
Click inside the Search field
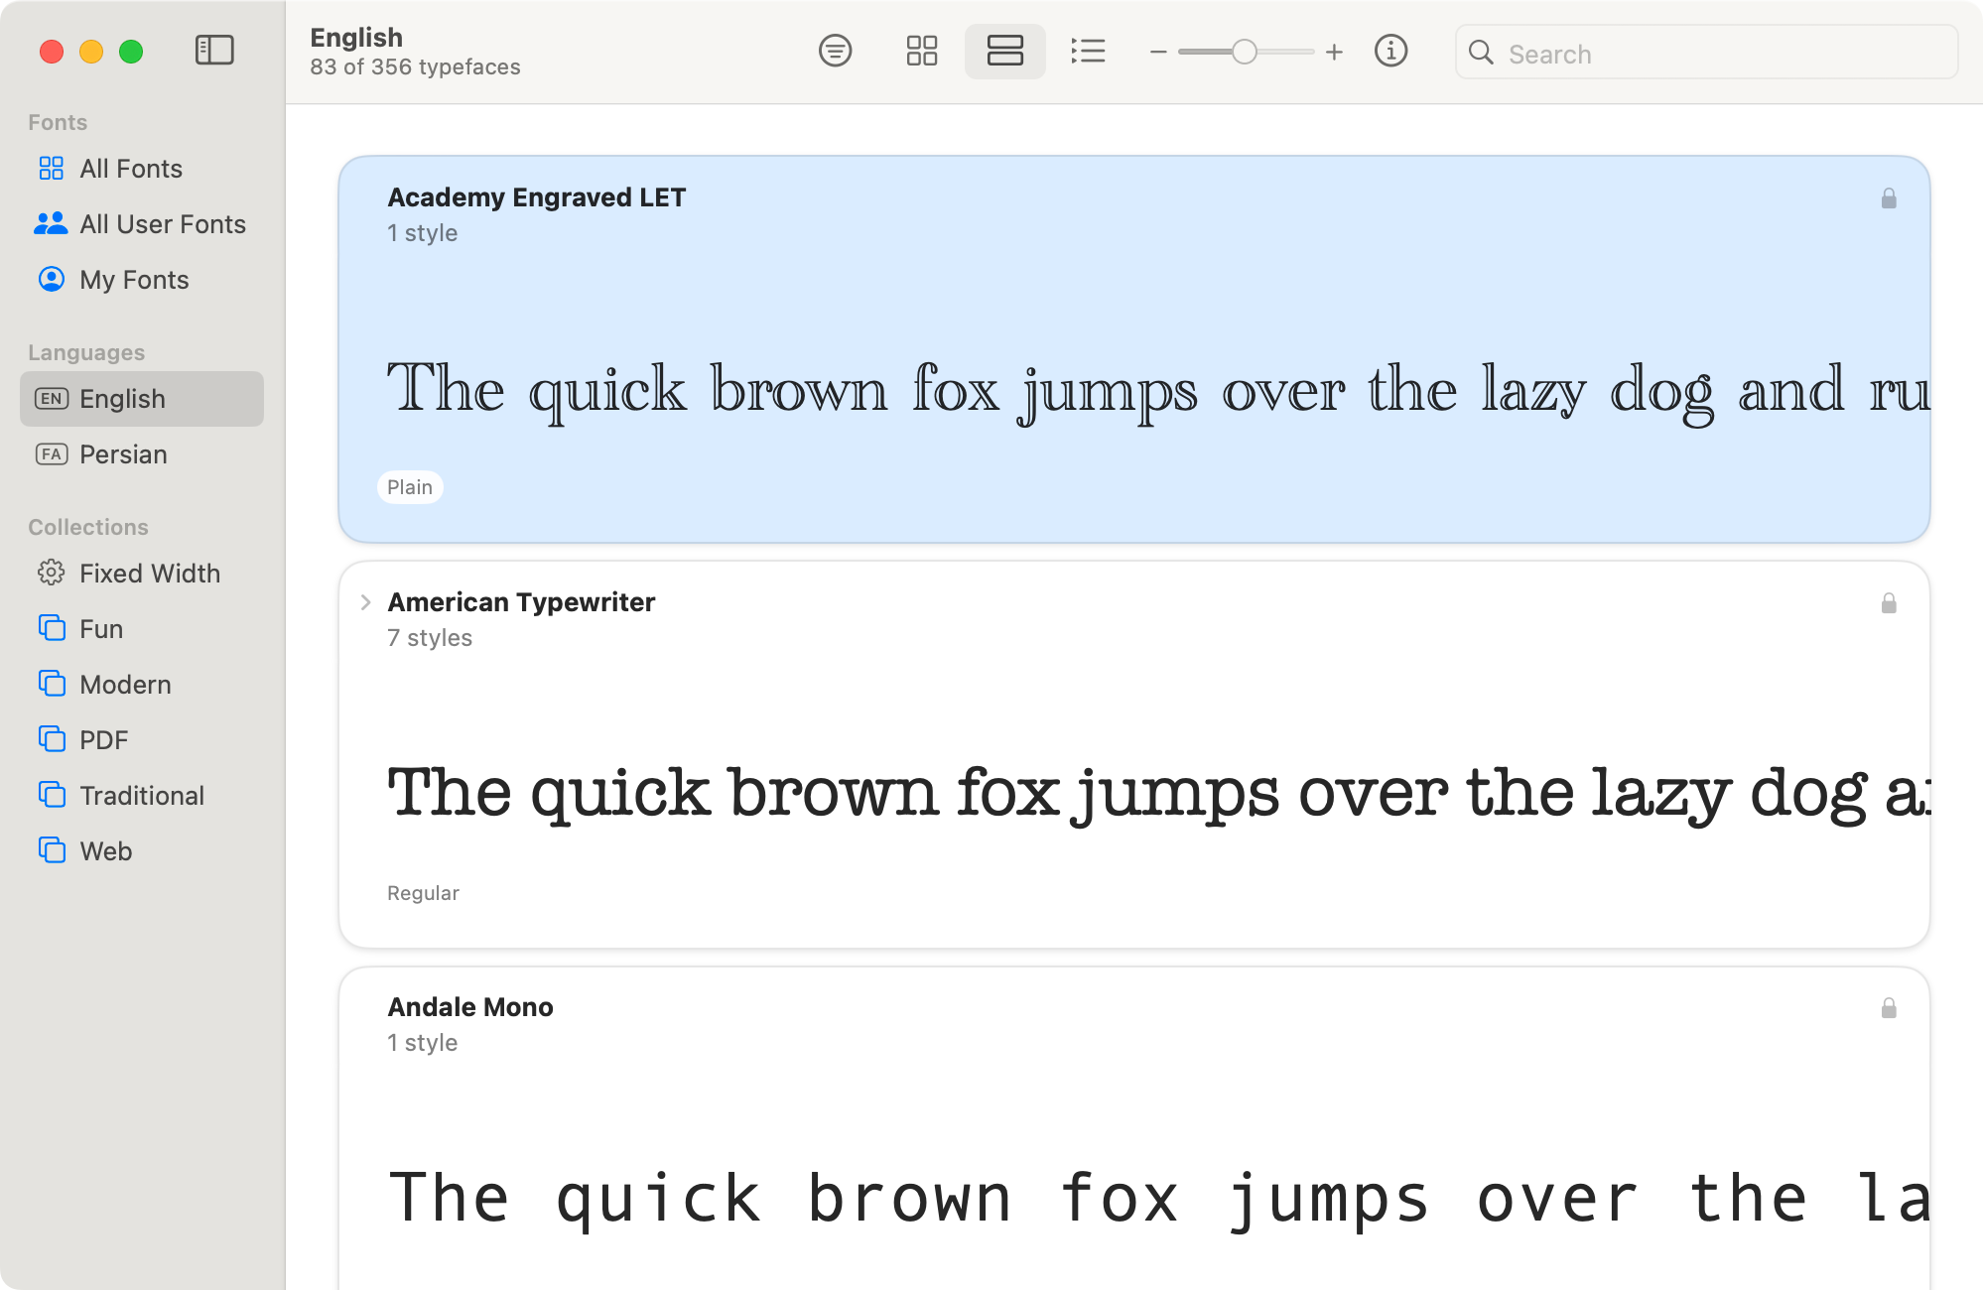click(x=1705, y=53)
